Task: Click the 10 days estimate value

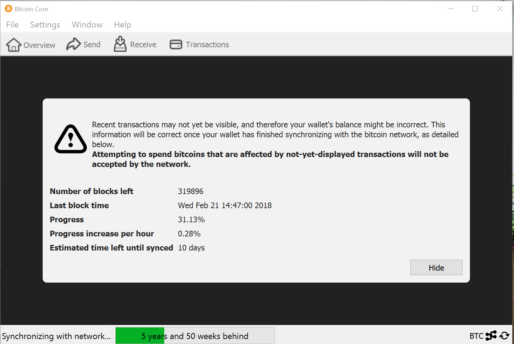Action: tap(191, 248)
